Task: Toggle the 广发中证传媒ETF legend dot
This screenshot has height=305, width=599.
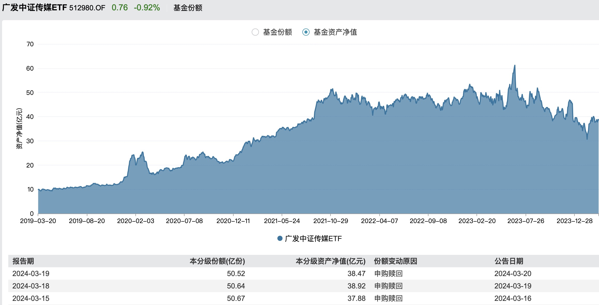Action: (280, 238)
